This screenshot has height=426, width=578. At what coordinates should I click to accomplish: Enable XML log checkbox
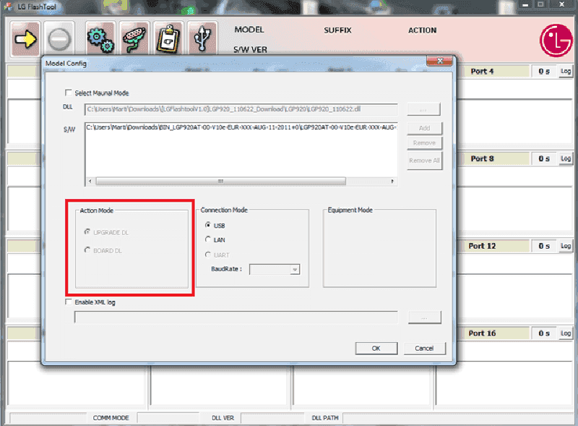click(68, 302)
